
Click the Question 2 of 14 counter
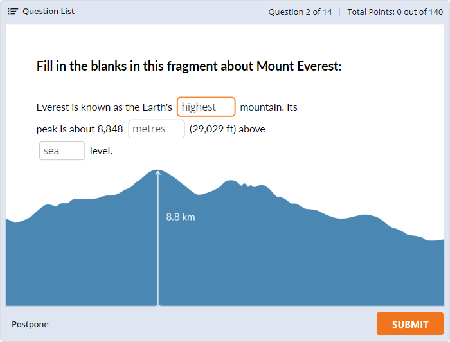pos(300,12)
